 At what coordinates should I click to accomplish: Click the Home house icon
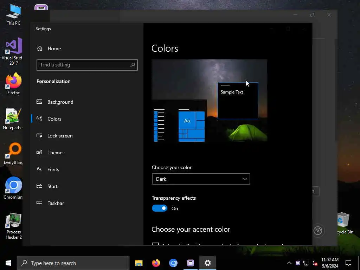(40, 49)
